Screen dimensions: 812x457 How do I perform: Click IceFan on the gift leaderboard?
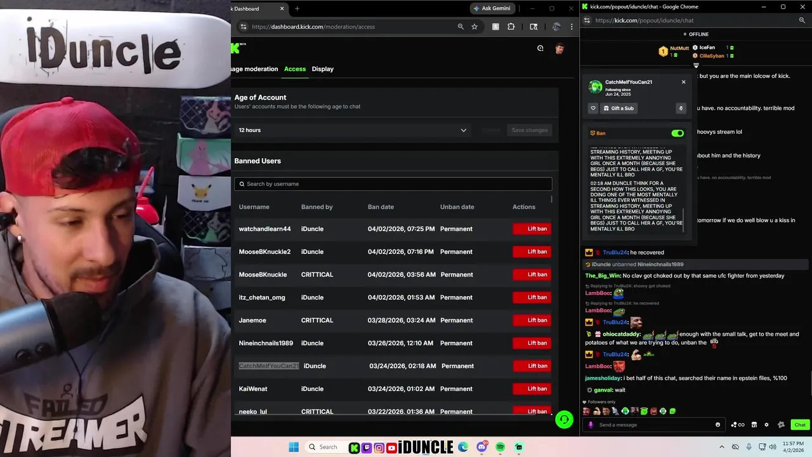(707, 48)
